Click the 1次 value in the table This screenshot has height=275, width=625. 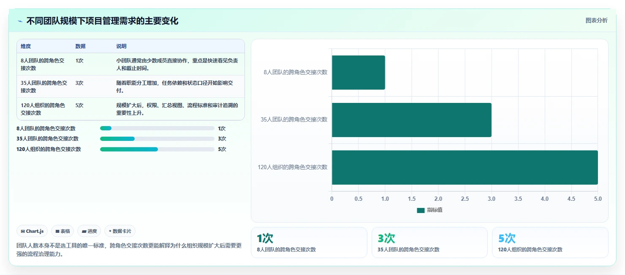pyautogui.click(x=79, y=61)
